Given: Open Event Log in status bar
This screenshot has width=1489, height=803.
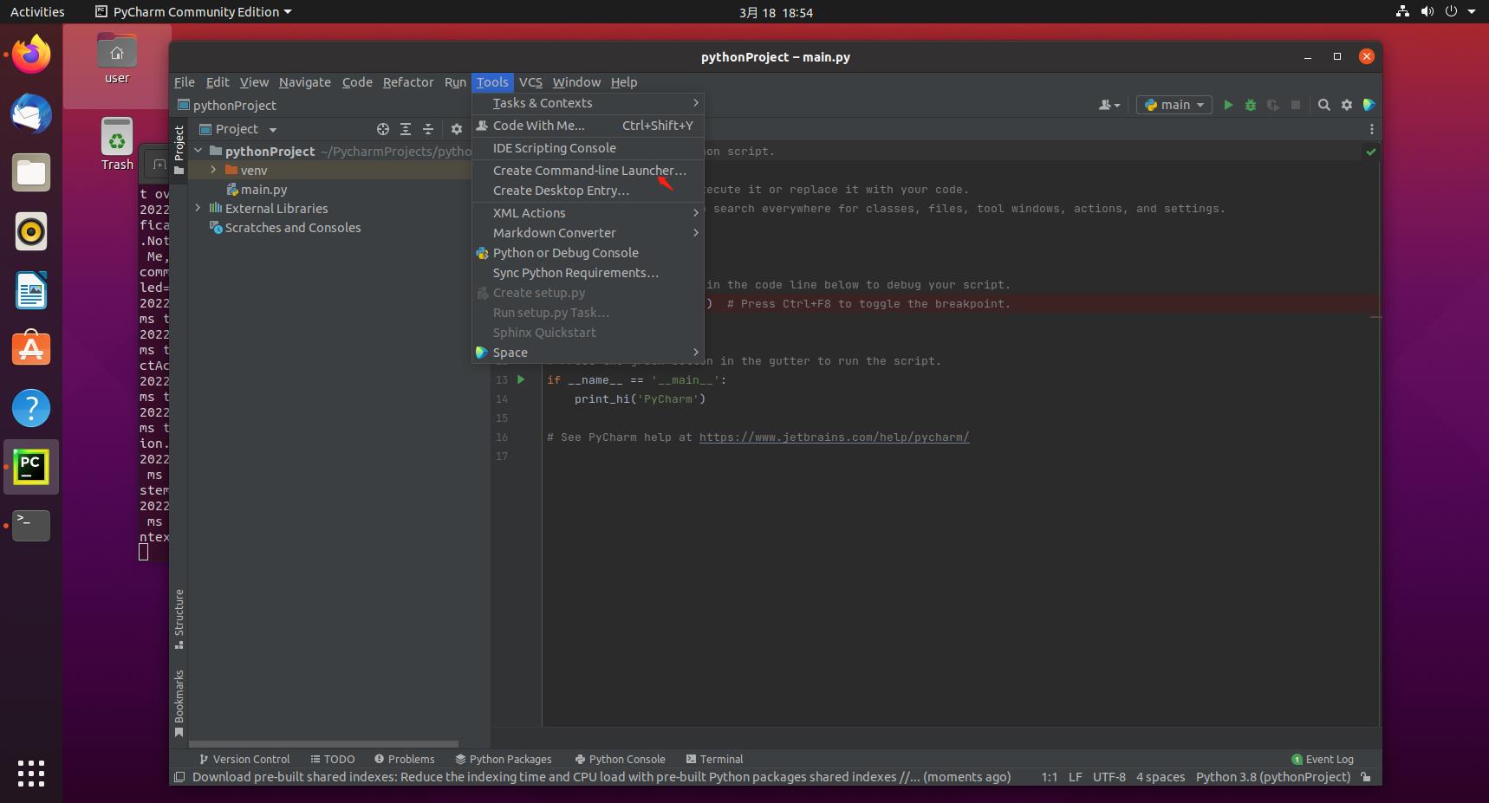Looking at the screenshot, I should pyautogui.click(x=1323, y=759).
